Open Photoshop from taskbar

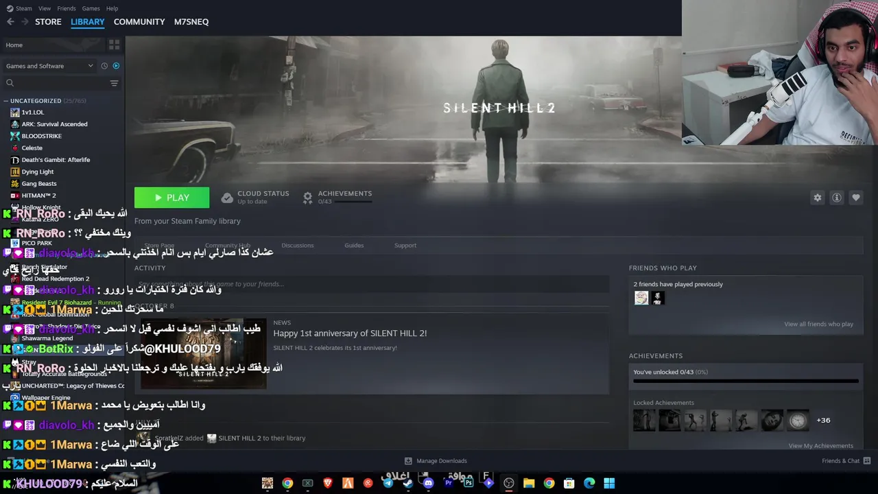coord(468,483)
